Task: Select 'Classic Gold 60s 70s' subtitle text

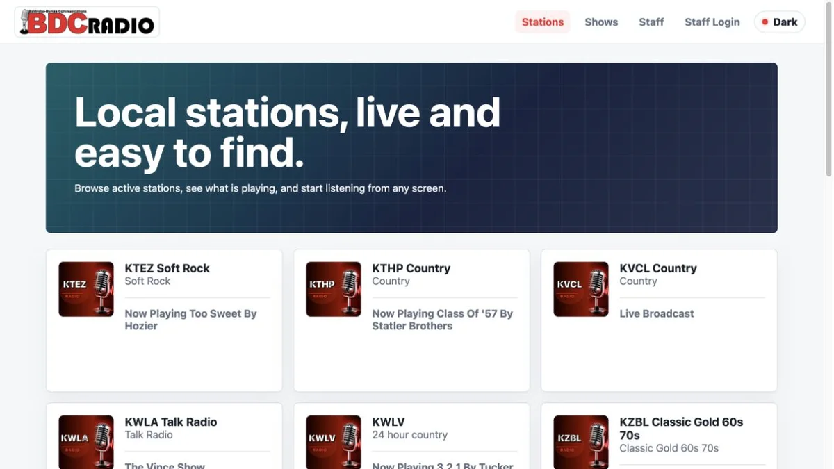Action: click(x=669, y=448)
